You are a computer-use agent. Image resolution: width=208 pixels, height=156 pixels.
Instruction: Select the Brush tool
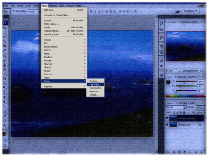[5, 60]
